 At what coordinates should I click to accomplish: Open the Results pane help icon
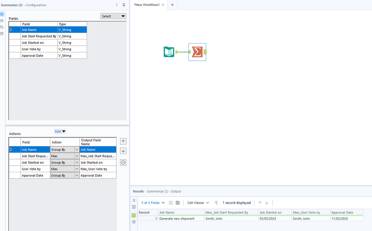tap(134, 222)
